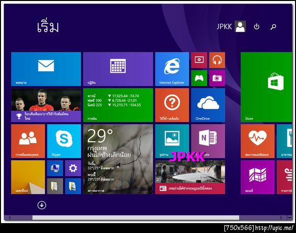Launch the Internet Explorer tile

[x=172, y=69]
